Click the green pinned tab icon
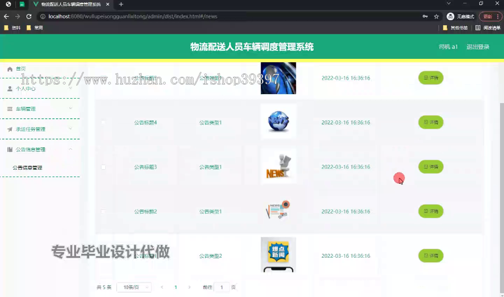This screenshot has height=297, width=504. click(x=22, y=4)
